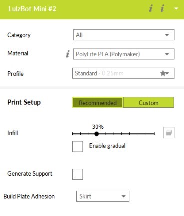This screenshot has width=184, height=216.
Task: Click the right end of the infill slider track
Action: (154, 134)
